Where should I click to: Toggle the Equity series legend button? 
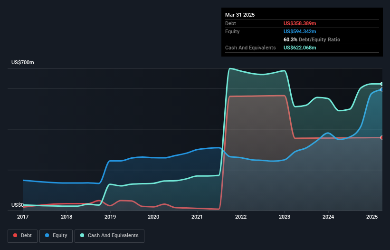point(56,236)
